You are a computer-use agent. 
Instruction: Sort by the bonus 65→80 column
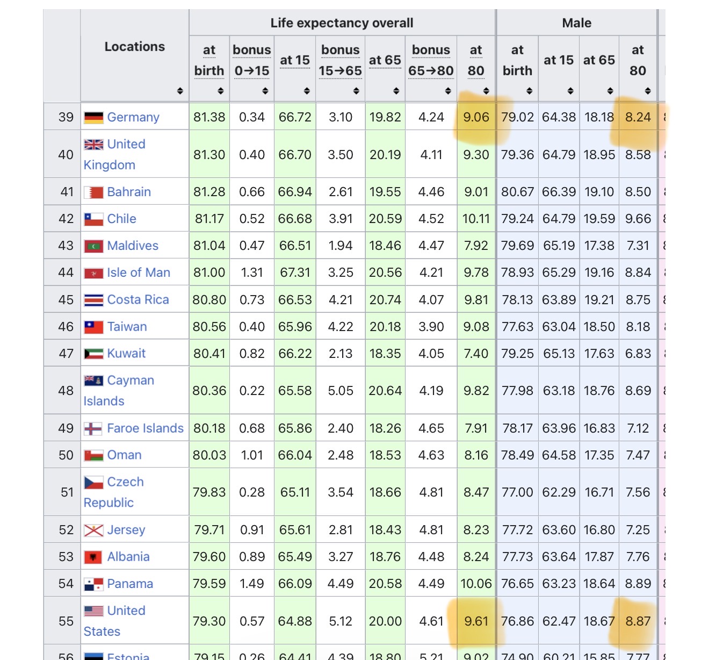coord(448,91)
